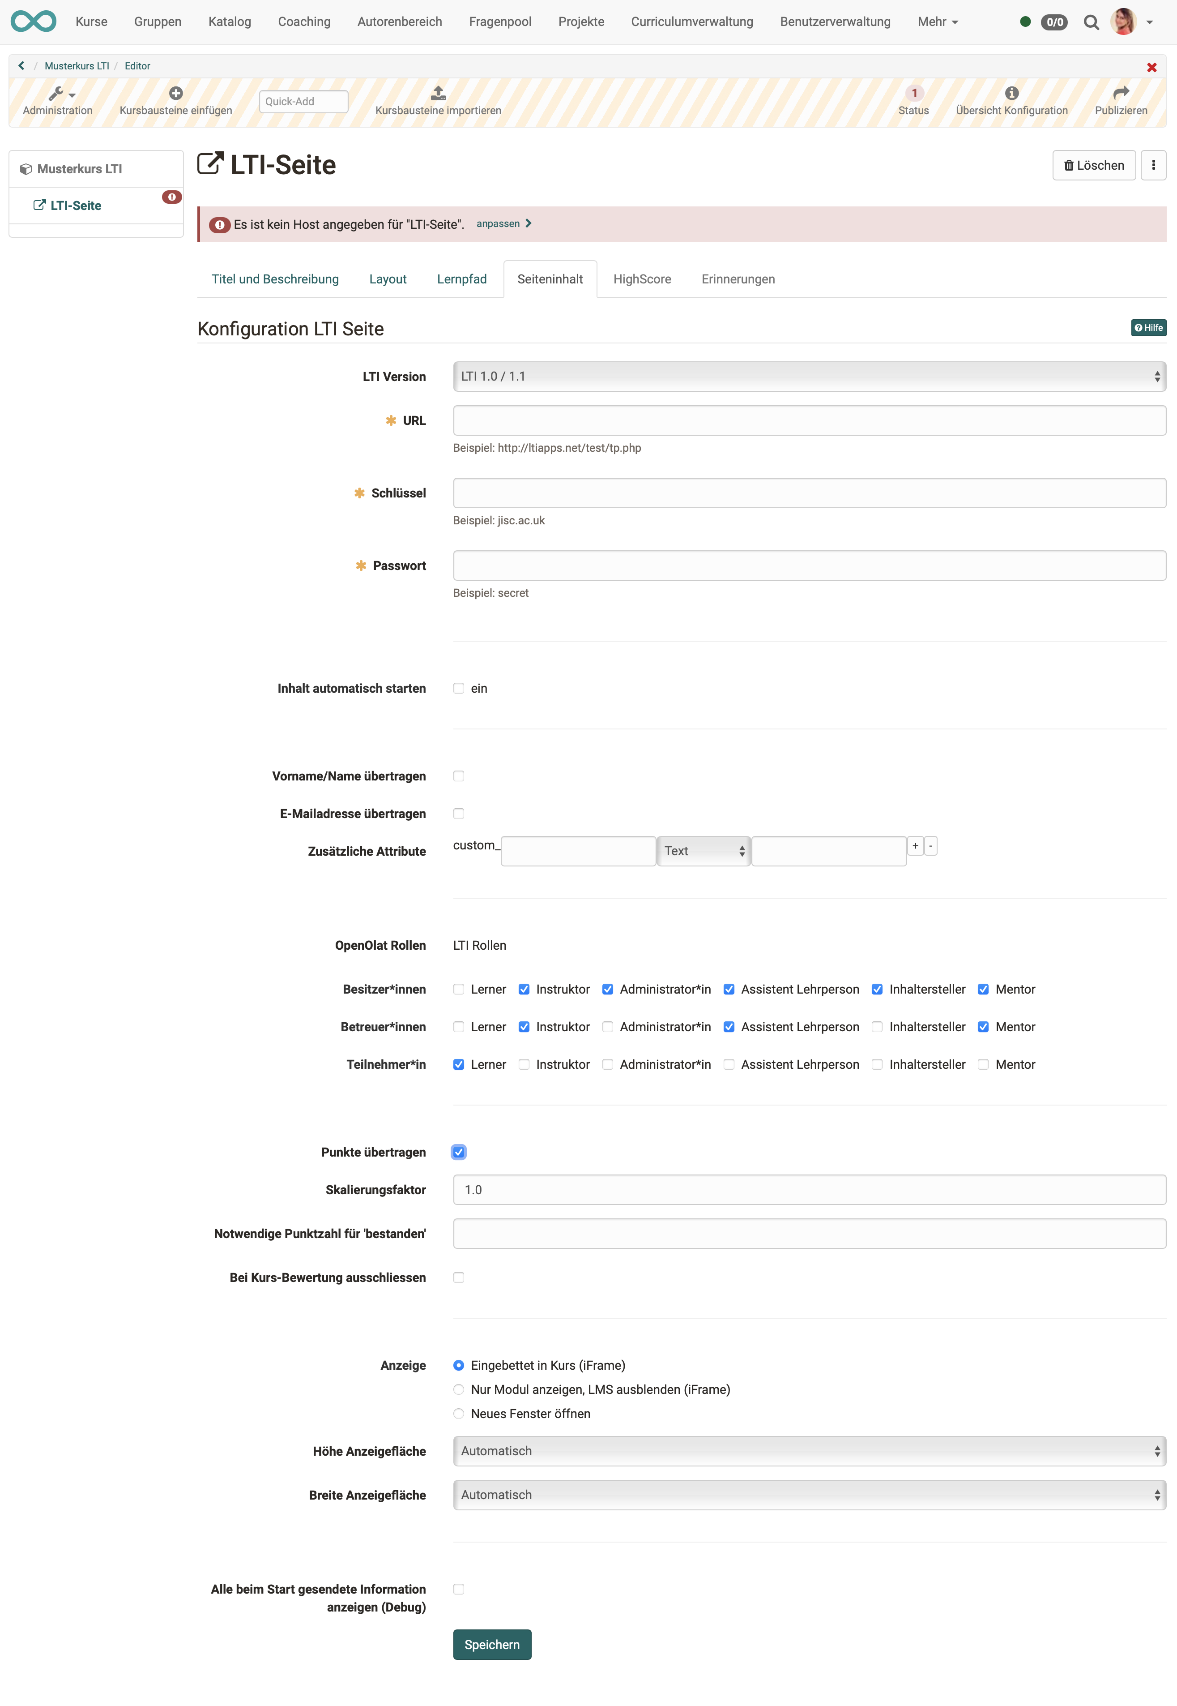The image size is (1177, 1706).
Task: Toggle the Inhalt automatisch starten checkbox
Action: [460, 687]
